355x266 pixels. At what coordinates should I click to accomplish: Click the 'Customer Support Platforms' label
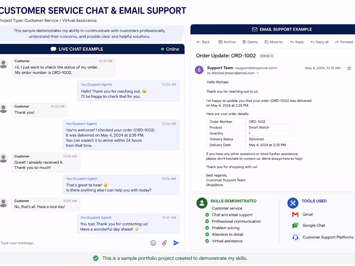coord(328,237)
